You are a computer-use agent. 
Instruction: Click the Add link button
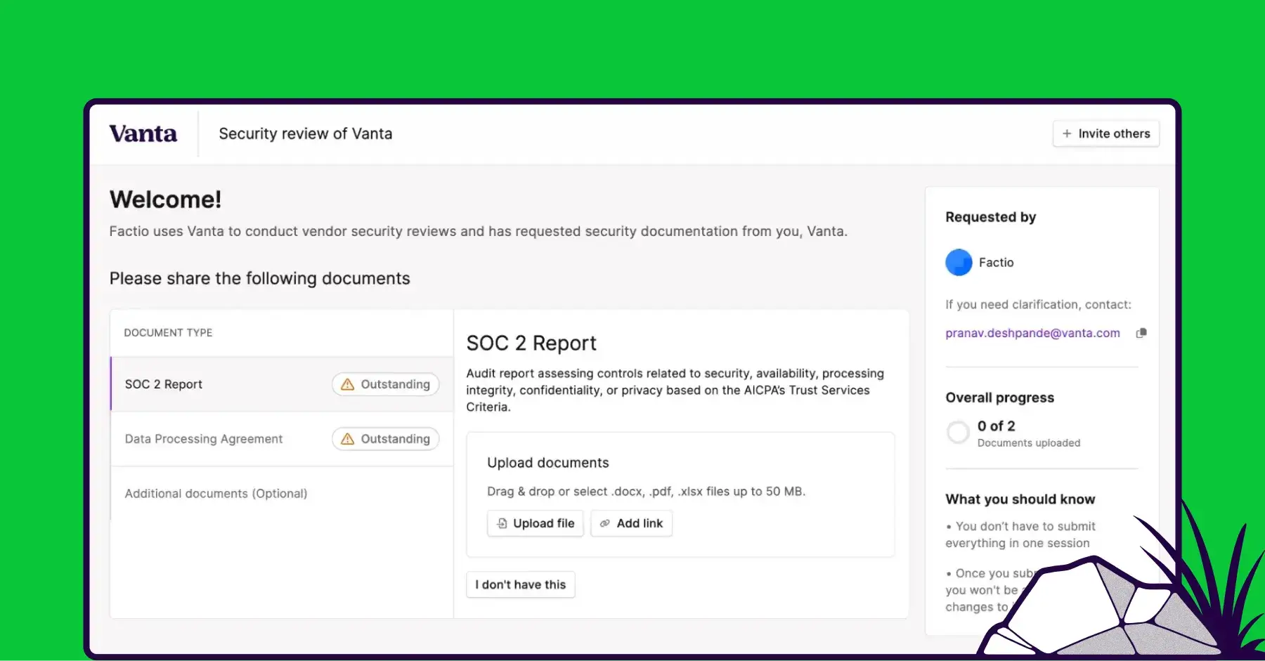[x=630, y=523]
